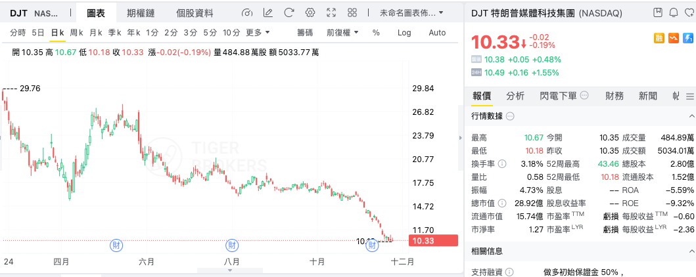696x277 pixels.
Task: Click info icon beside 換手率
Action: click(x=502, y=164)
